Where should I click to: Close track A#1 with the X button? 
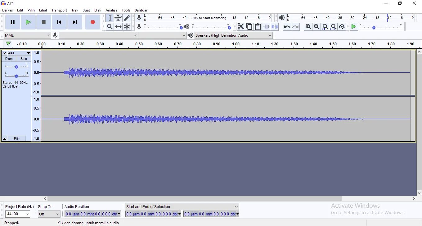pyautogui.click(x=4, y=53)
